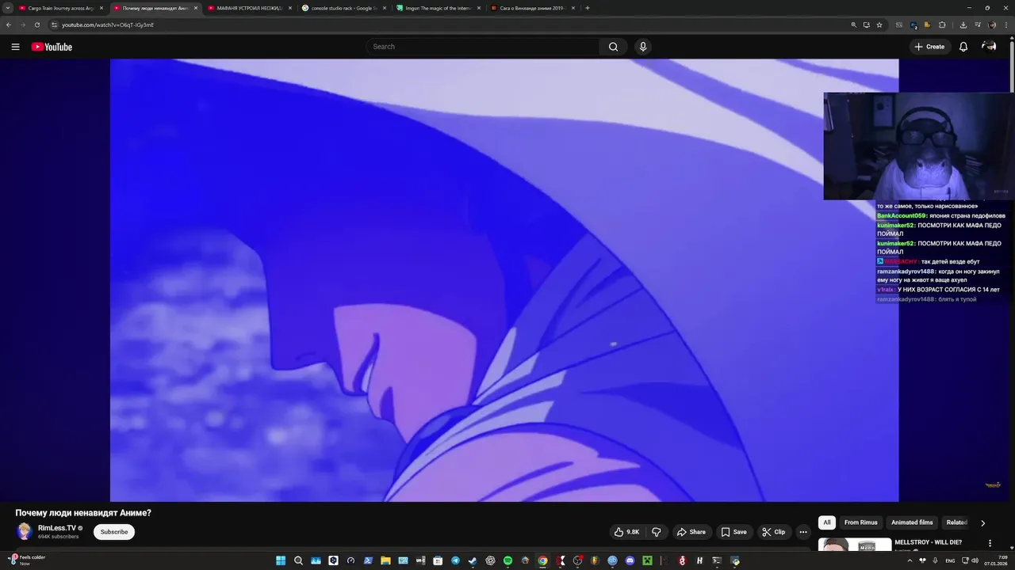This screenshot has height=570, width=1015.
Task: Dislike the video with thumbs-down
Action: coord(656,532)
